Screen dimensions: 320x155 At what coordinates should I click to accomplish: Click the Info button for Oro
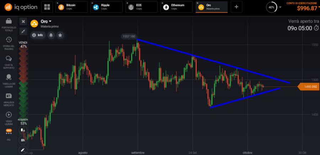coord(38,35)
